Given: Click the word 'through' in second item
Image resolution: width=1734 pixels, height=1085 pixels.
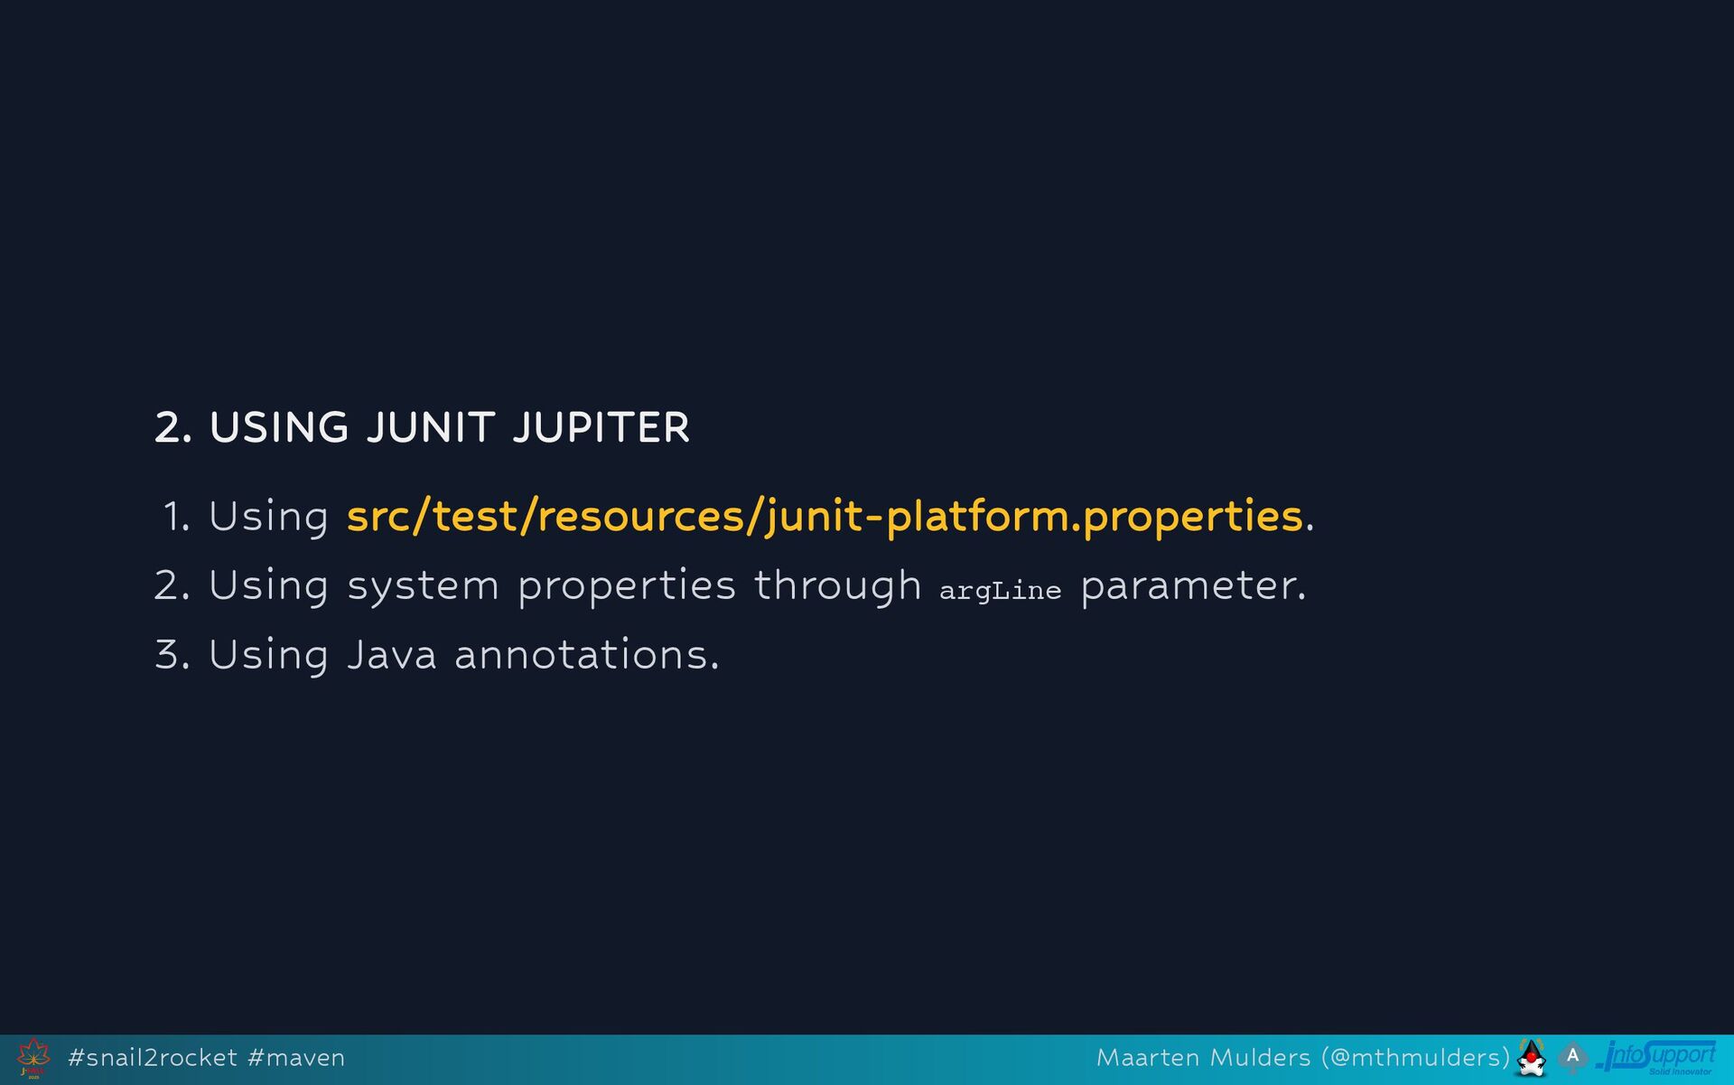Looking at the screenshot, I should click(x=837, y=586).
